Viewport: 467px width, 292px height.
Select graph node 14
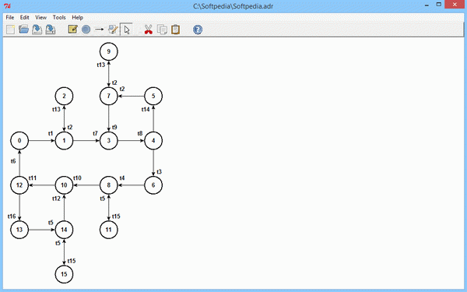pyautogui.click(x=64, y=230)
